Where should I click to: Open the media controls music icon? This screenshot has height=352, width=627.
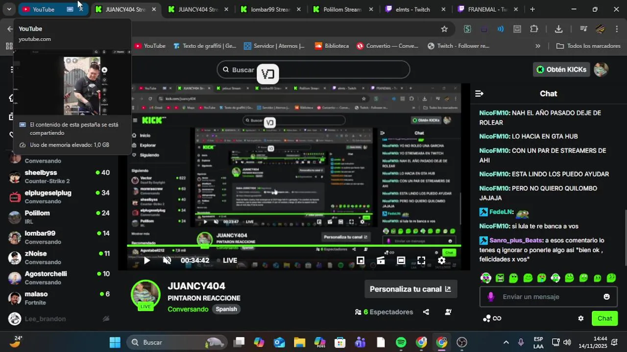click(x=583, y=29)
